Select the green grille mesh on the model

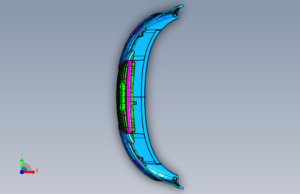(x=122, y=96)
